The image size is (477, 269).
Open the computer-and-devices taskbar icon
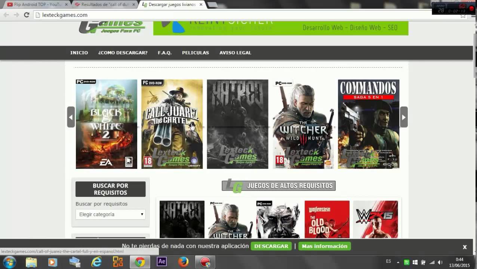[74, 262]
